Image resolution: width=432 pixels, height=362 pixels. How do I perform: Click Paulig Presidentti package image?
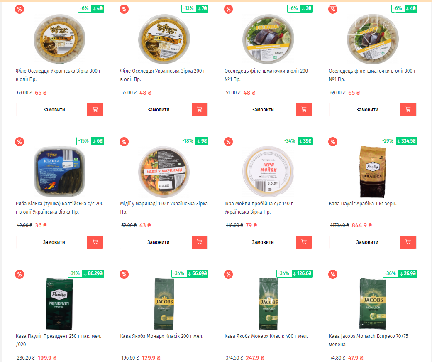tap(59, 304)
